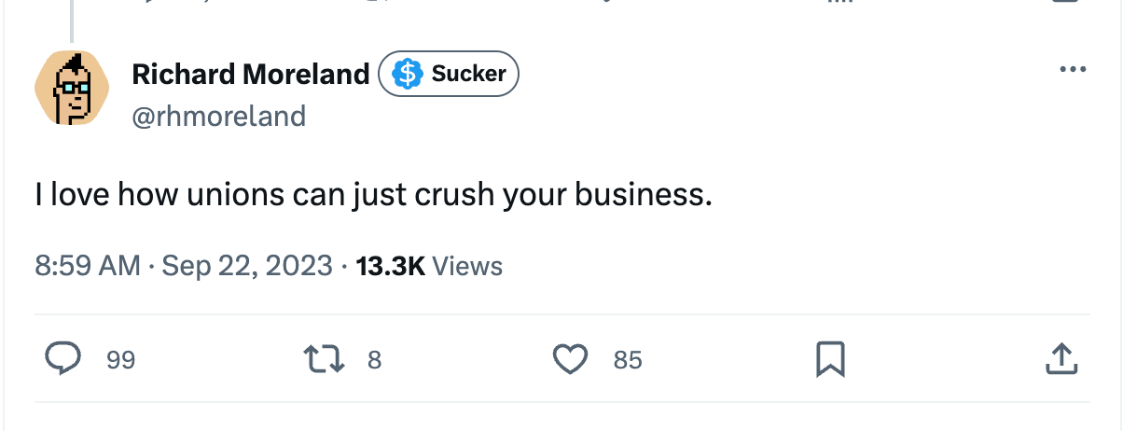Click the "Sucker" label pill
This screenshot has width=1123, height=431.
468,74
